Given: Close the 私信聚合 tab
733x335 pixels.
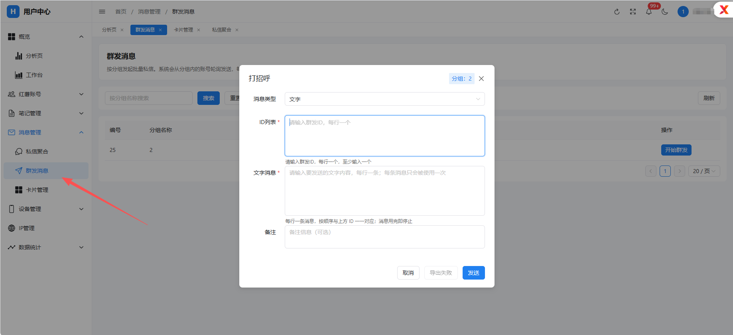Looking at the screenshot, I should (x=237, y=30).
